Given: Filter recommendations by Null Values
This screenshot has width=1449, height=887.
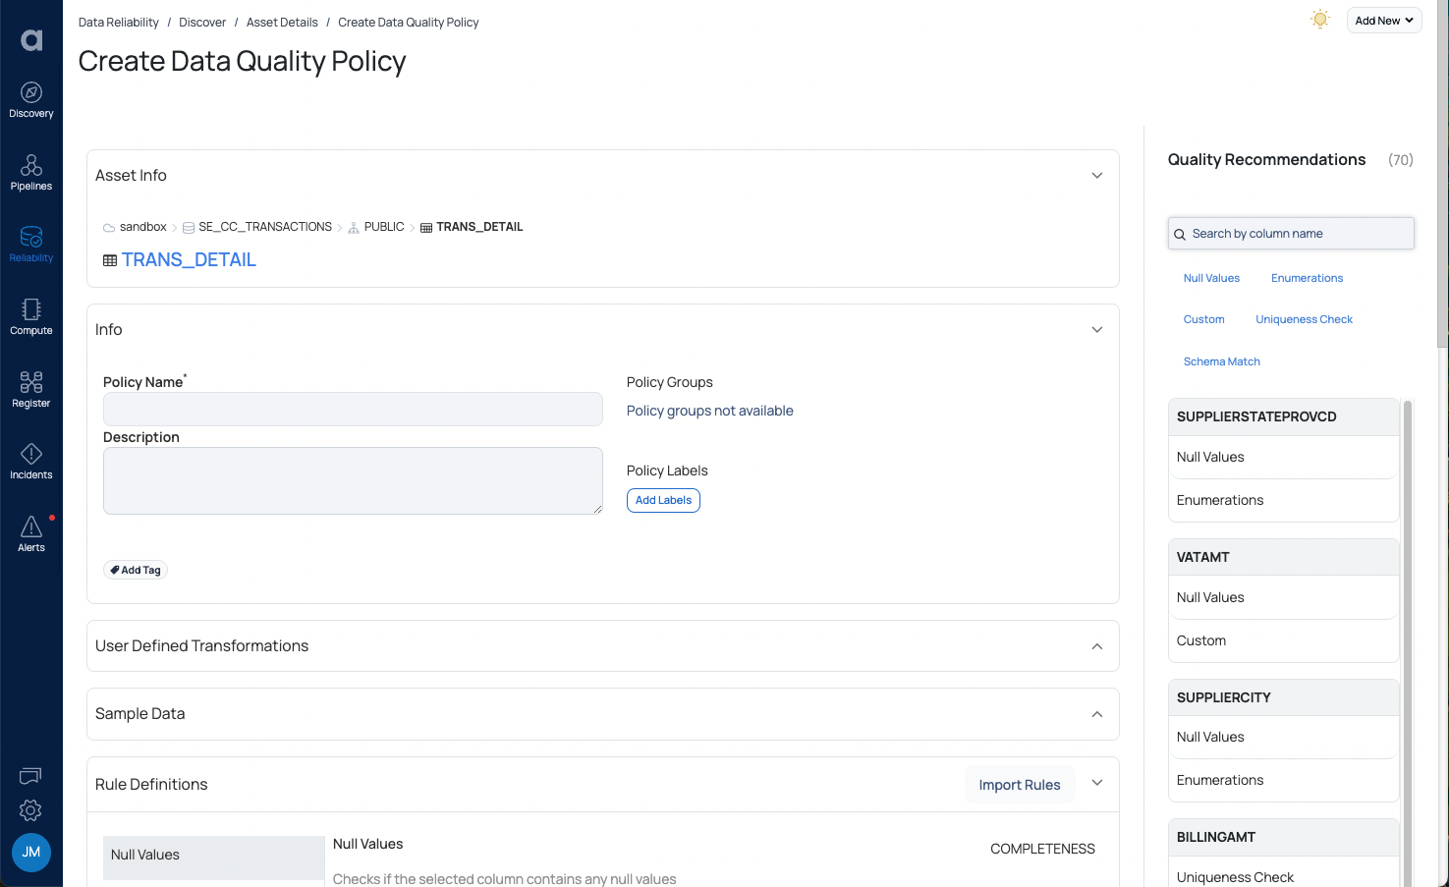Looking at the screenshot, I should (1211, 278).
